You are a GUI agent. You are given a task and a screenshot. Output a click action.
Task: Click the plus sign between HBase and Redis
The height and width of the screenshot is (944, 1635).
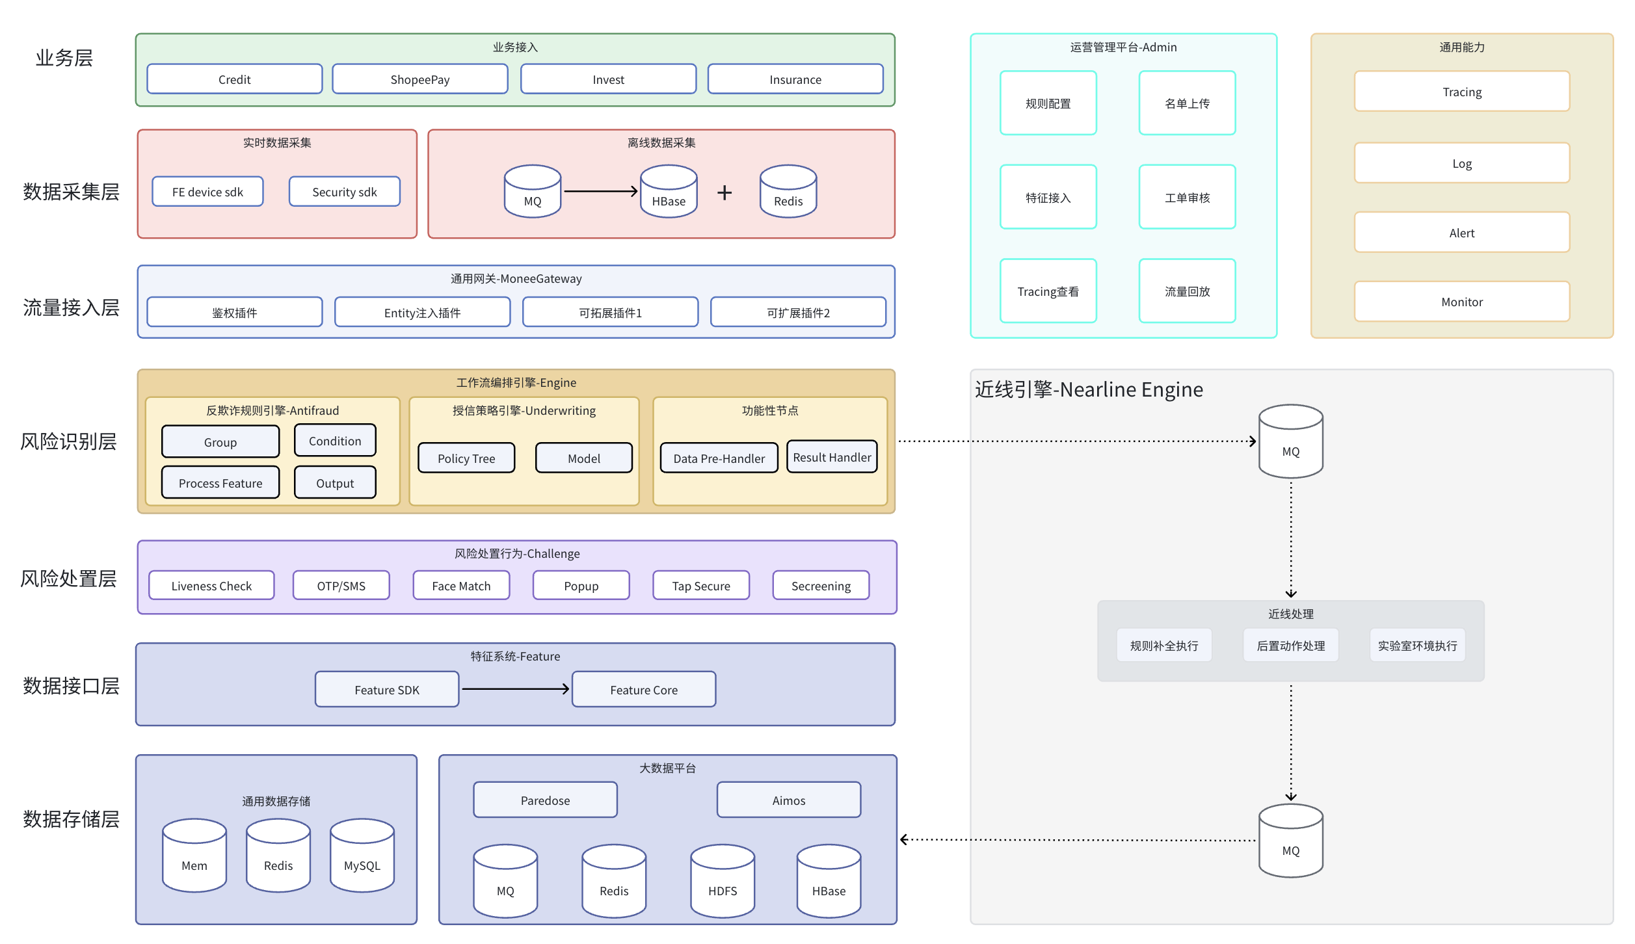(x=724, y=192)
